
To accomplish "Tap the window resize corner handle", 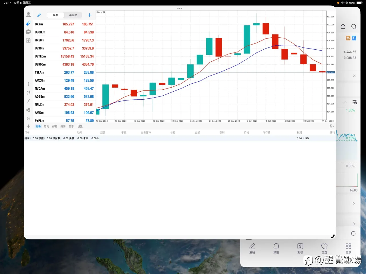I will tap(333, 236).
